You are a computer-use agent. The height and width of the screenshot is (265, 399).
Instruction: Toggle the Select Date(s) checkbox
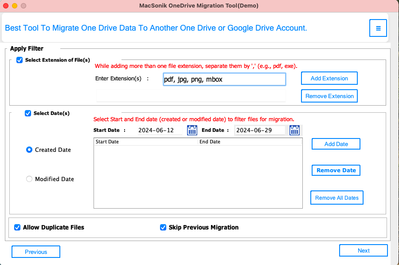point(28,113)
